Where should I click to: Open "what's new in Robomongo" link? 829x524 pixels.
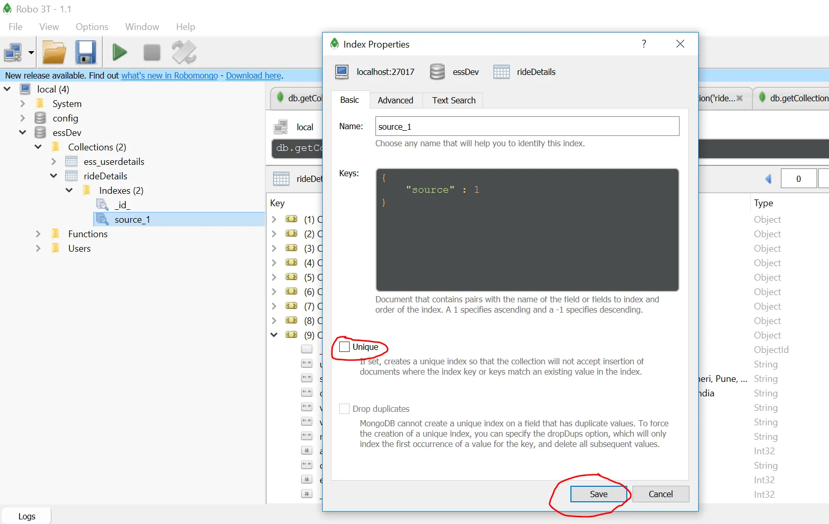click(170, 75)
